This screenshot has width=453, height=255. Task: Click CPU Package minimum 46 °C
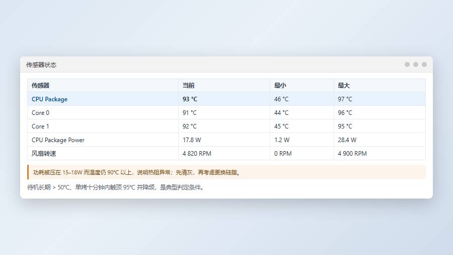tap(281, 99)
